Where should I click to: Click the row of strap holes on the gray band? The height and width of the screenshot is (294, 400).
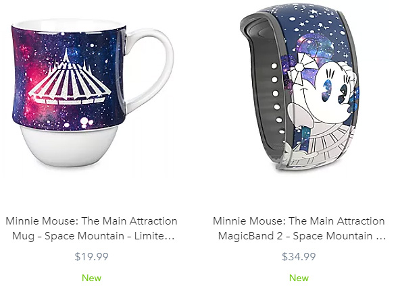[277, 98]
